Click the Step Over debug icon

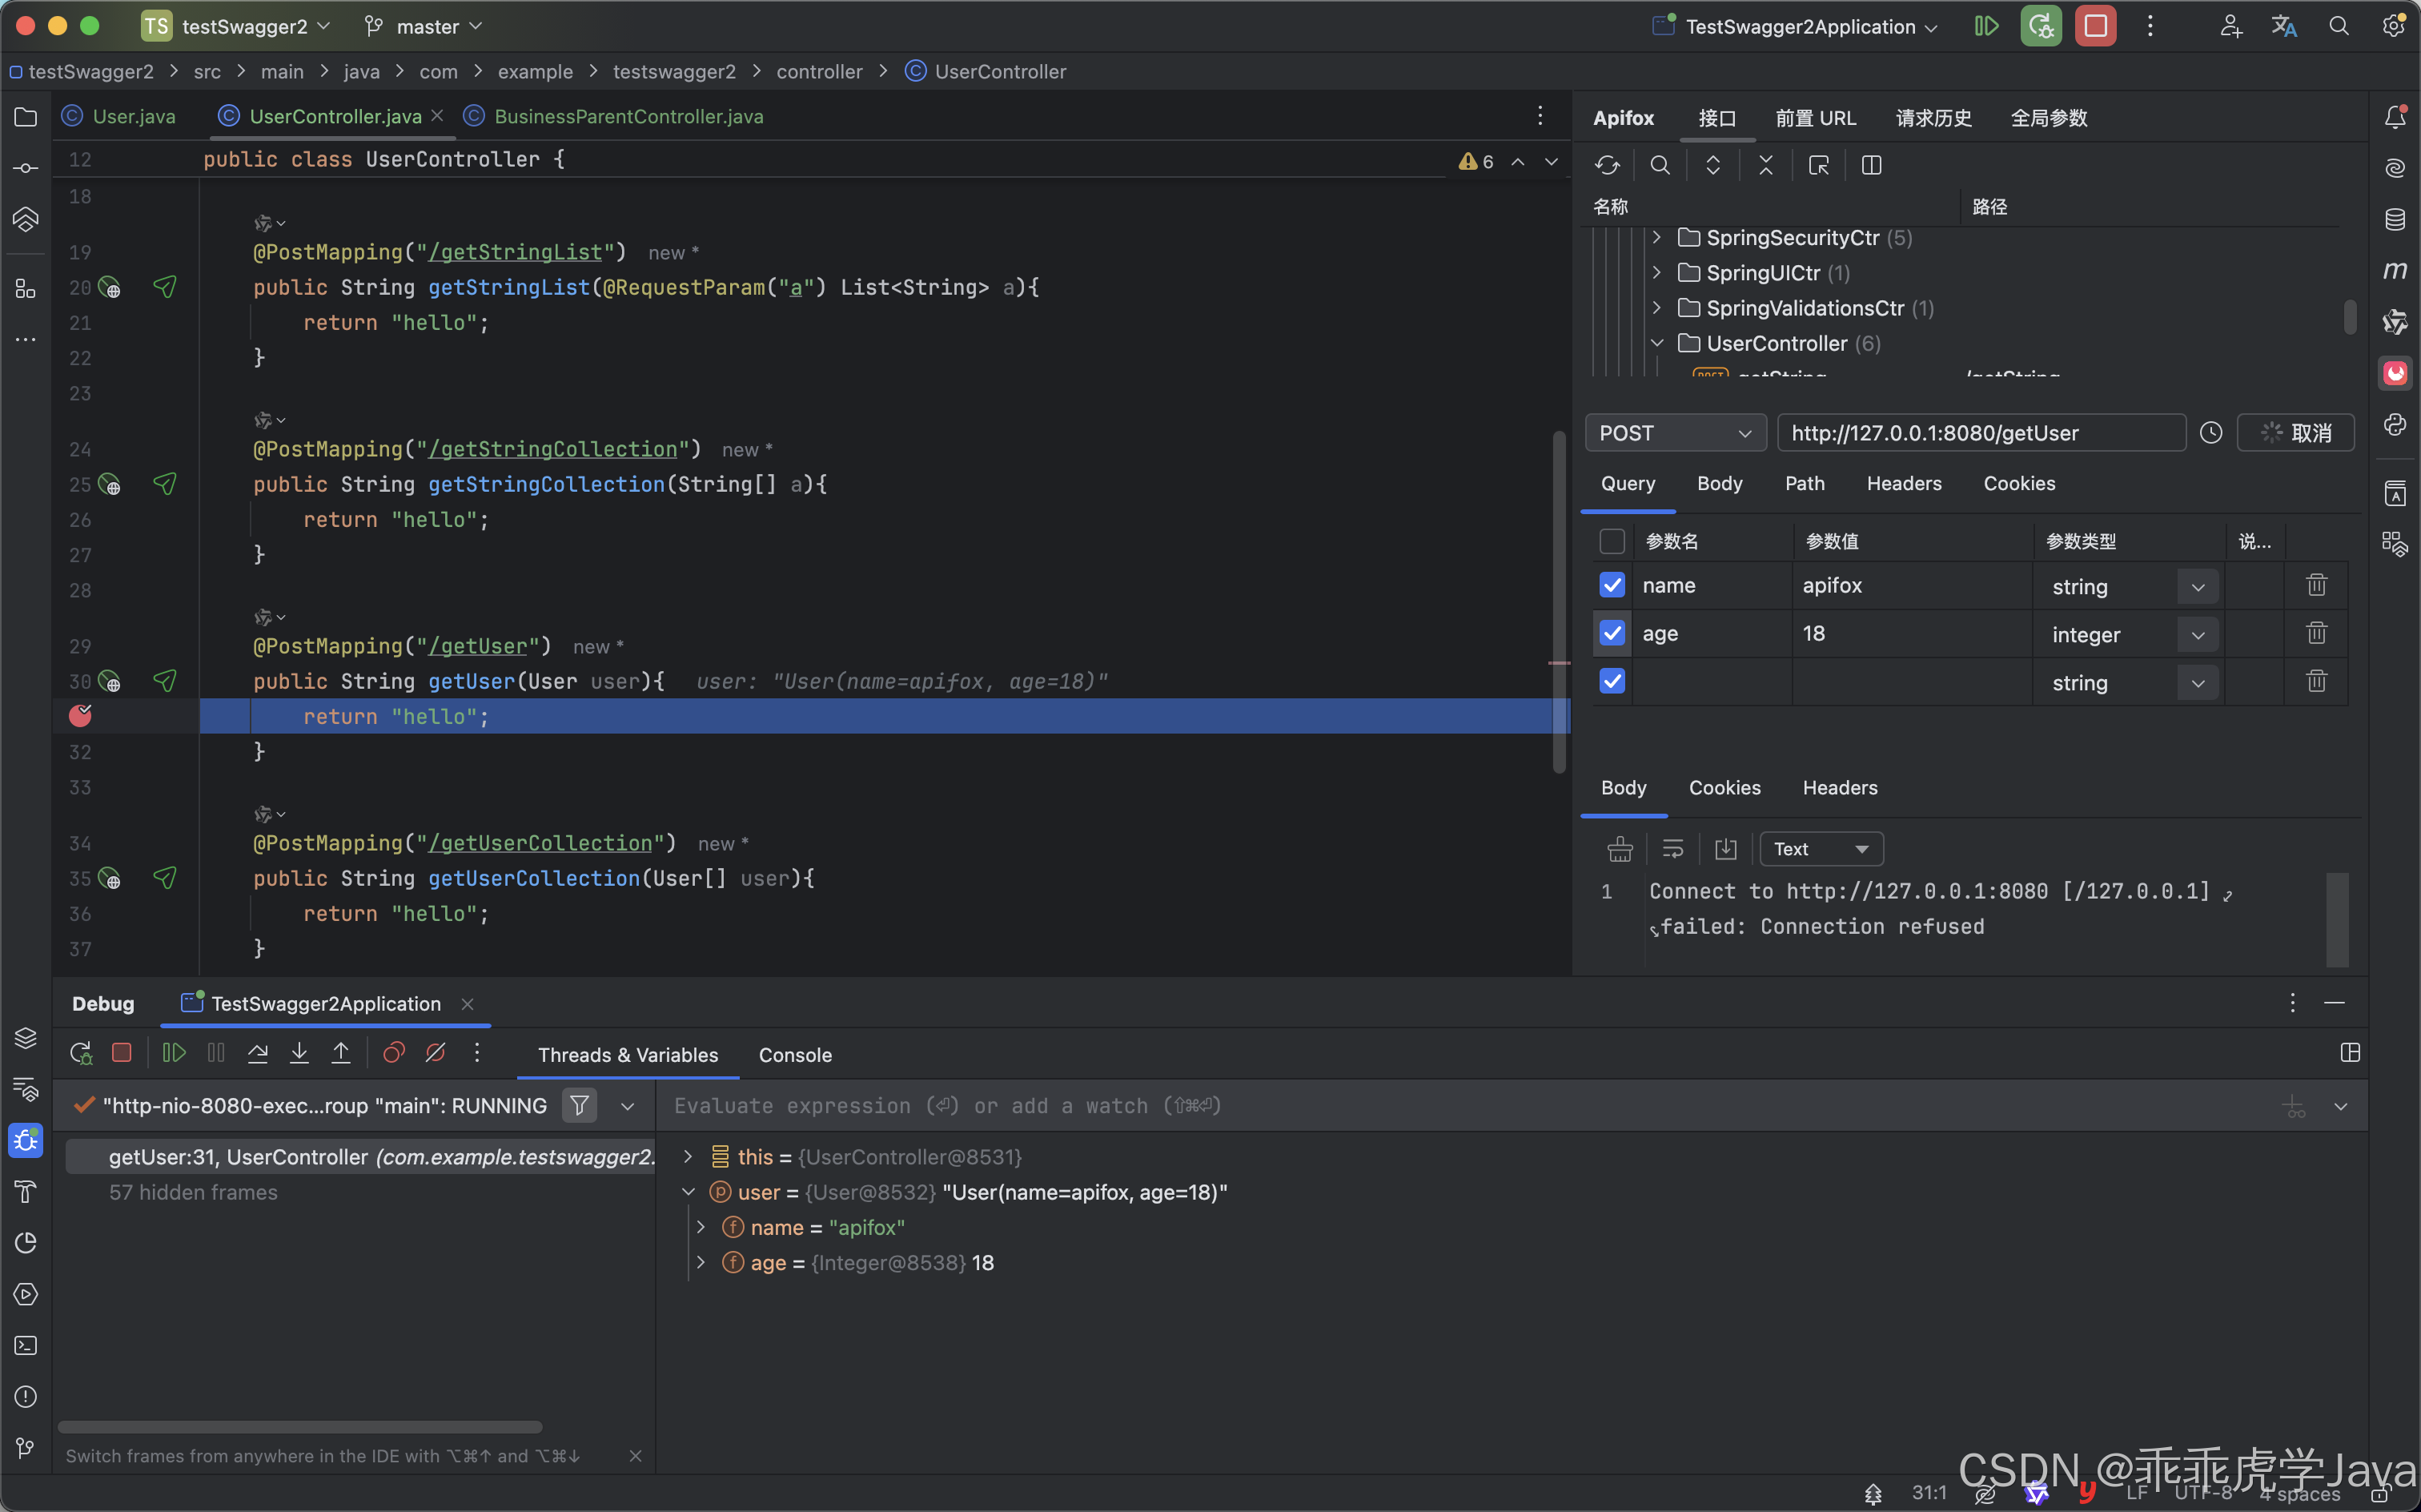pyautogui.click(x=258, y=1053)
